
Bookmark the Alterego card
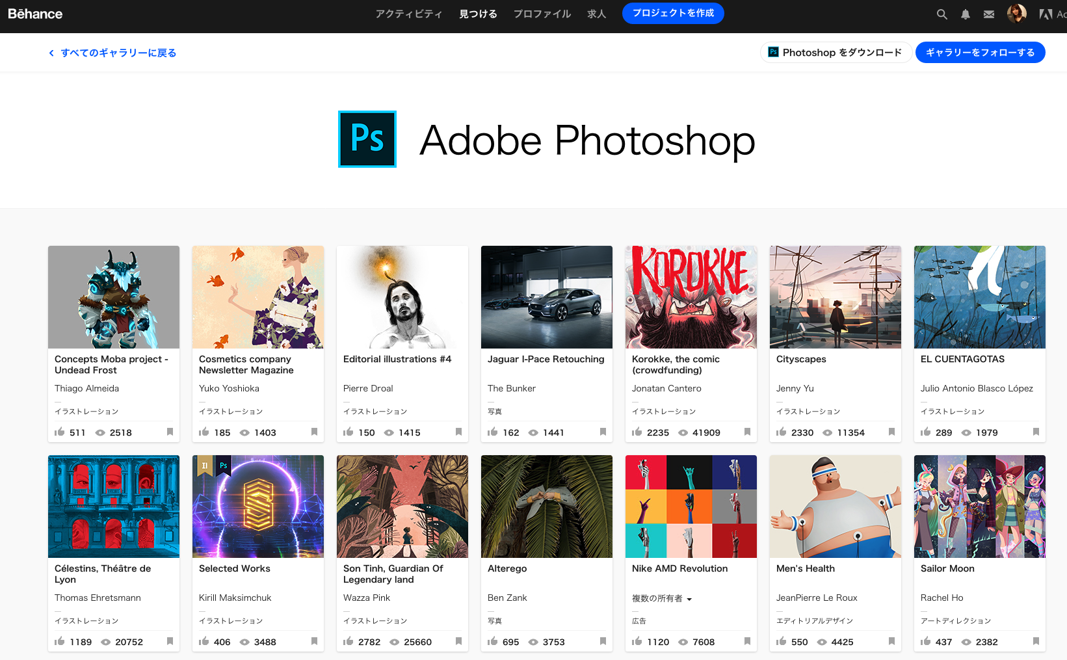click(x=603, y=641)
